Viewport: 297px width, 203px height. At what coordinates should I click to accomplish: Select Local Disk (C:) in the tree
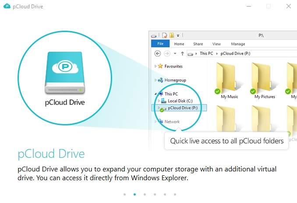(x=180, y=101)
